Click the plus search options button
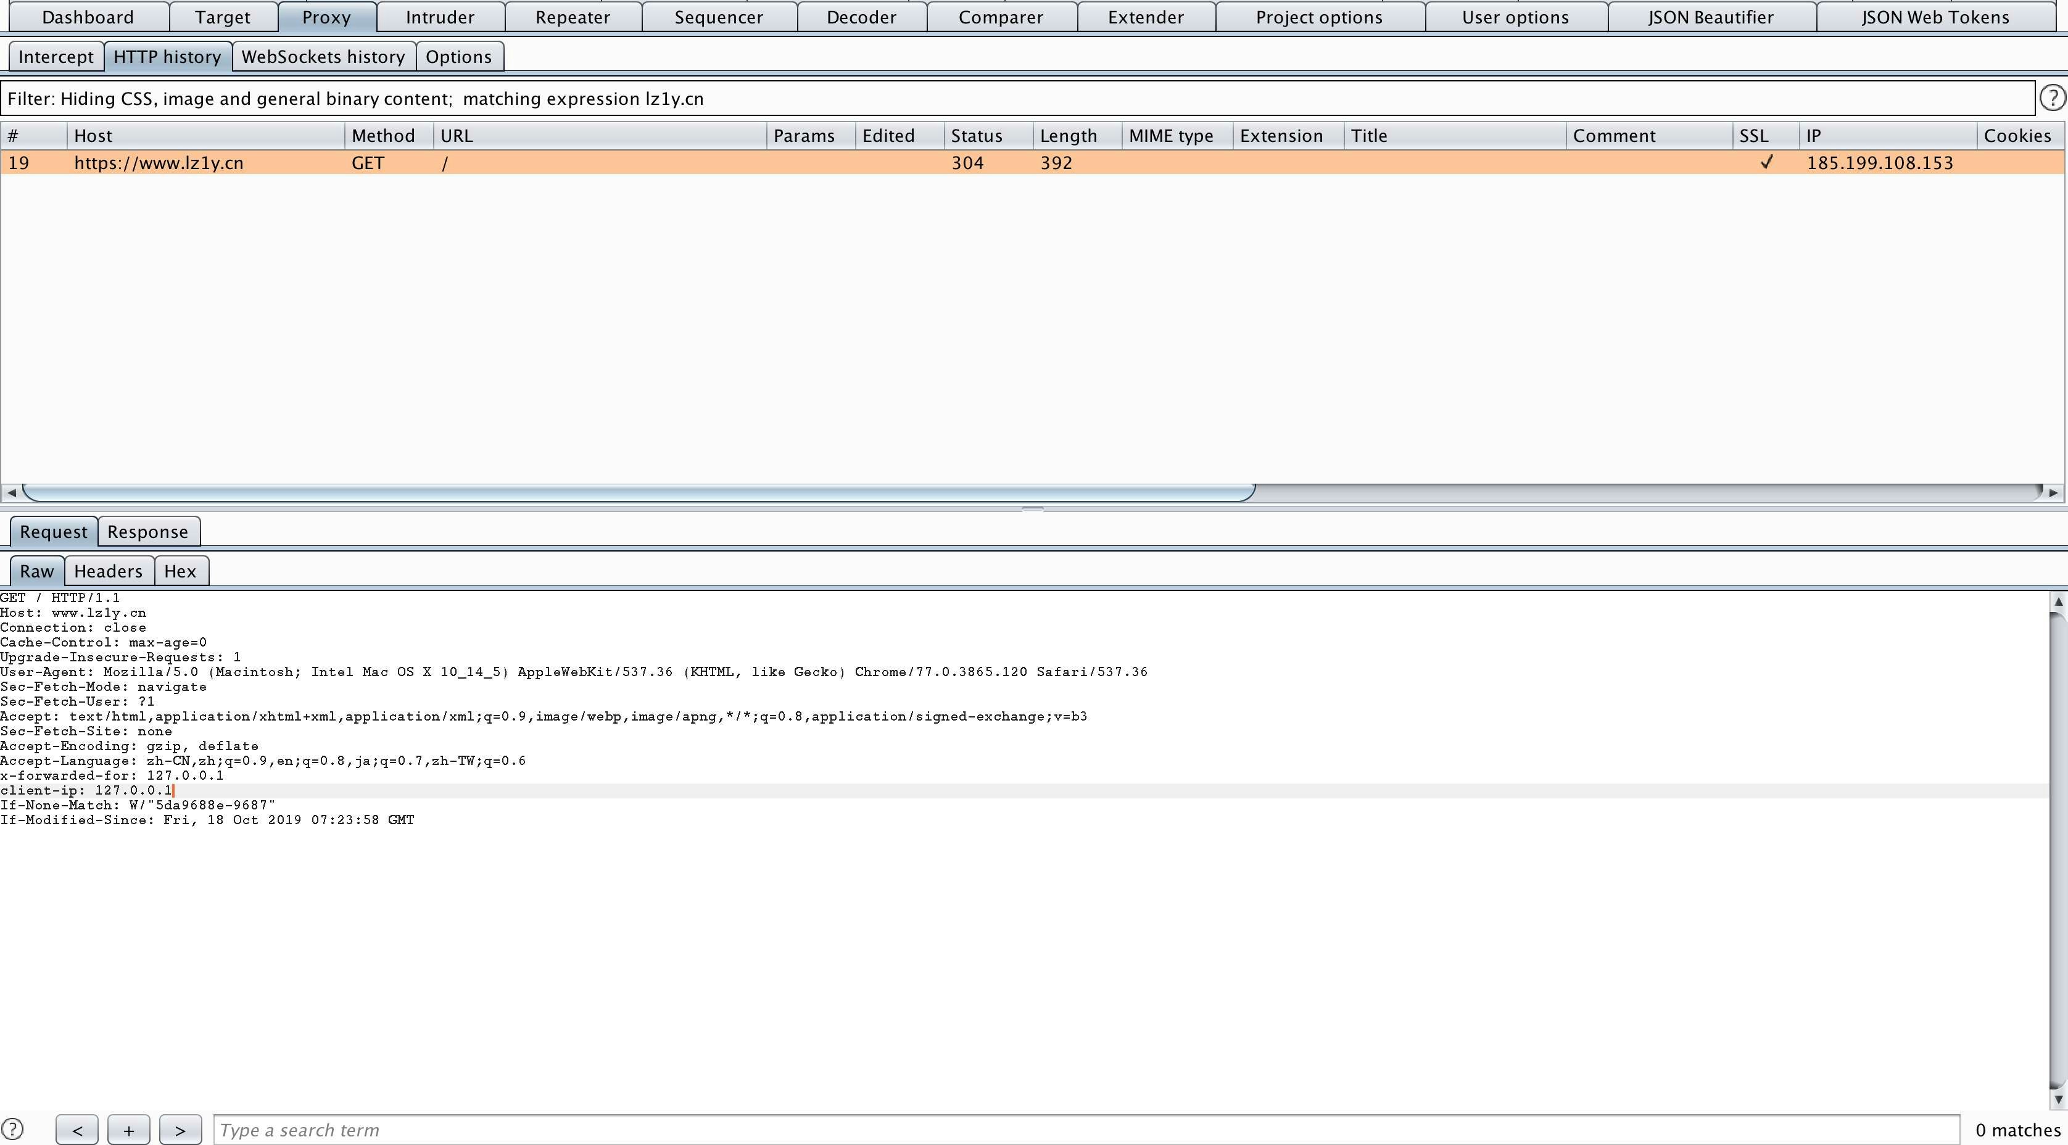 coord(128,1130)
